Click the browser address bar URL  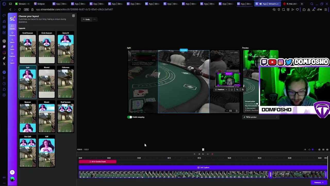74,10
